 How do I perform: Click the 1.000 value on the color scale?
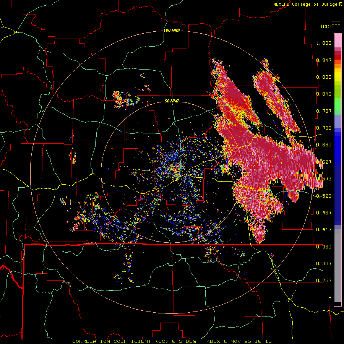point(324,43)
